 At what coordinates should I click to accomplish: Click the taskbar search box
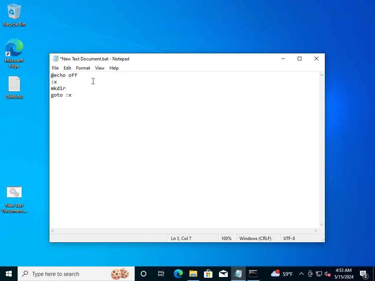76,274
